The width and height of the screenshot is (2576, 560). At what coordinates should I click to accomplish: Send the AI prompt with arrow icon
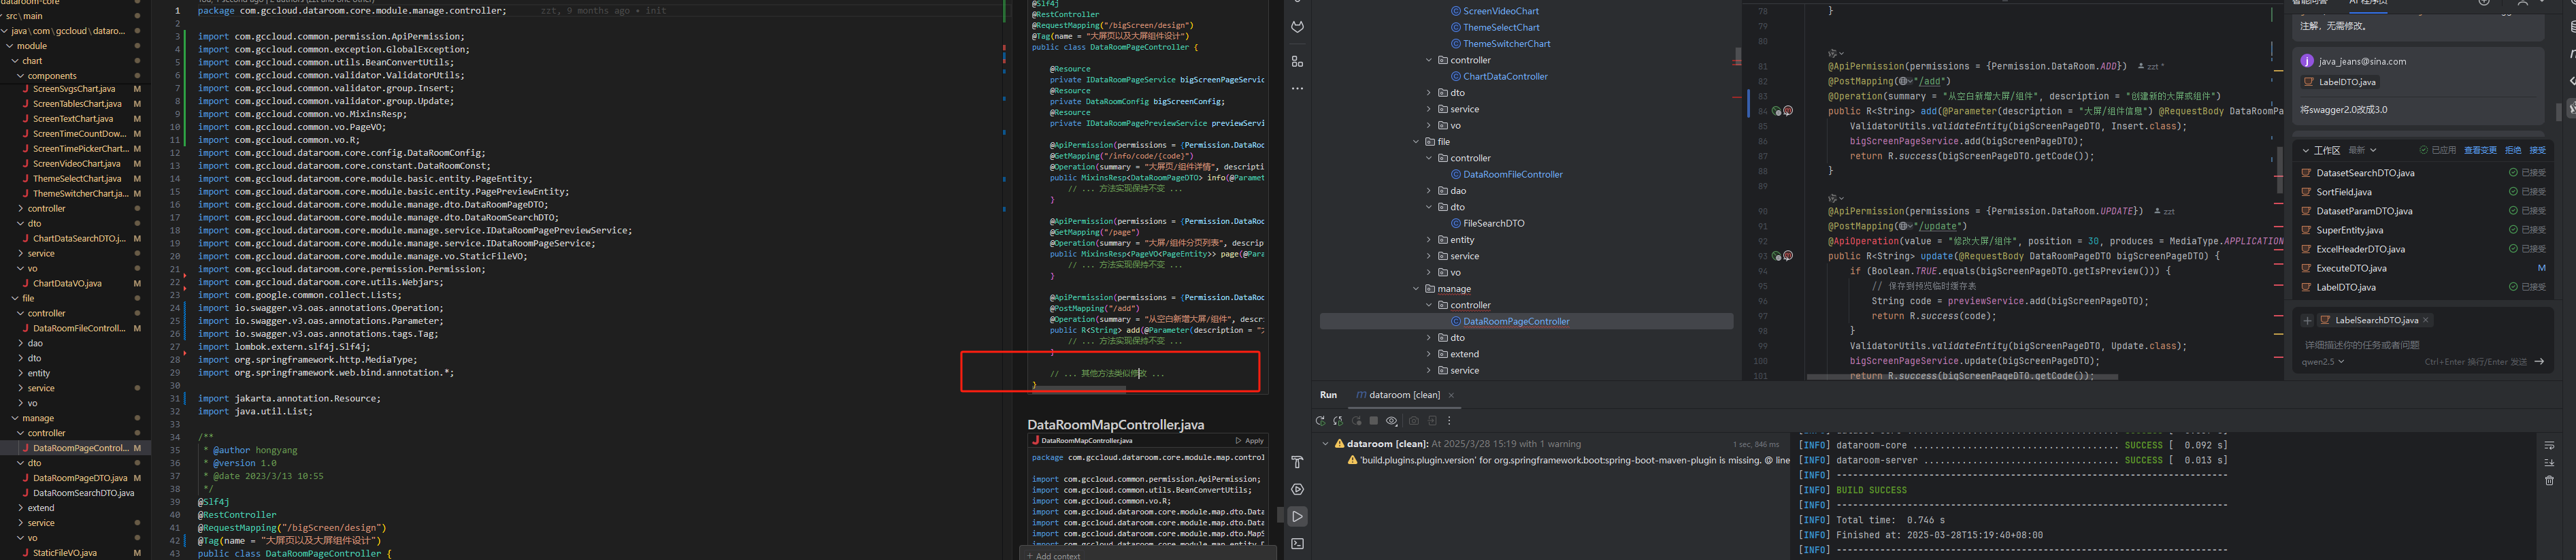(2539, 362)
